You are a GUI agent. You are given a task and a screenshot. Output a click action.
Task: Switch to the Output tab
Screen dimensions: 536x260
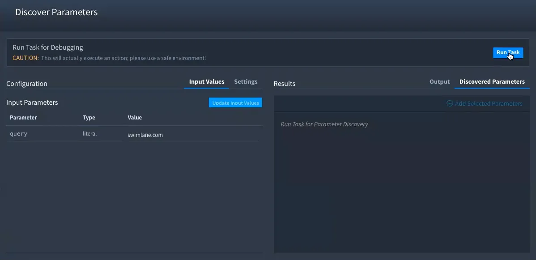(x=440, y=82)
